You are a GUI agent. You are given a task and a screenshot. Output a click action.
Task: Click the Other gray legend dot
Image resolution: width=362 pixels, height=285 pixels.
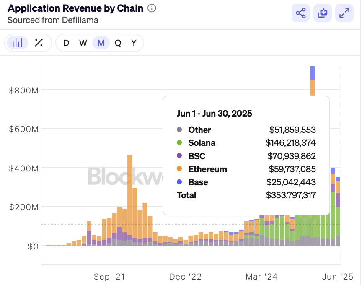pos(179,130)
